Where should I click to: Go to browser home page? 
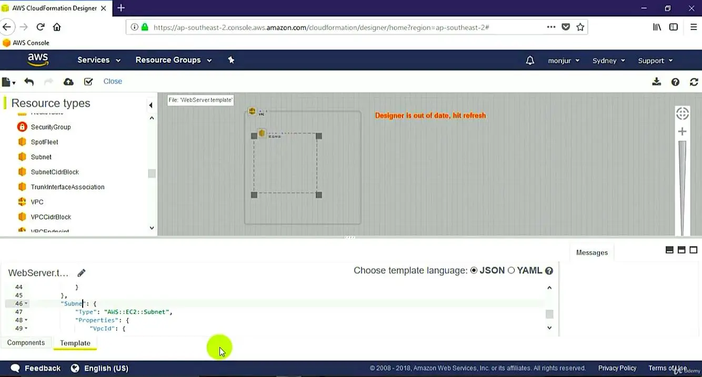coord(57,27)
